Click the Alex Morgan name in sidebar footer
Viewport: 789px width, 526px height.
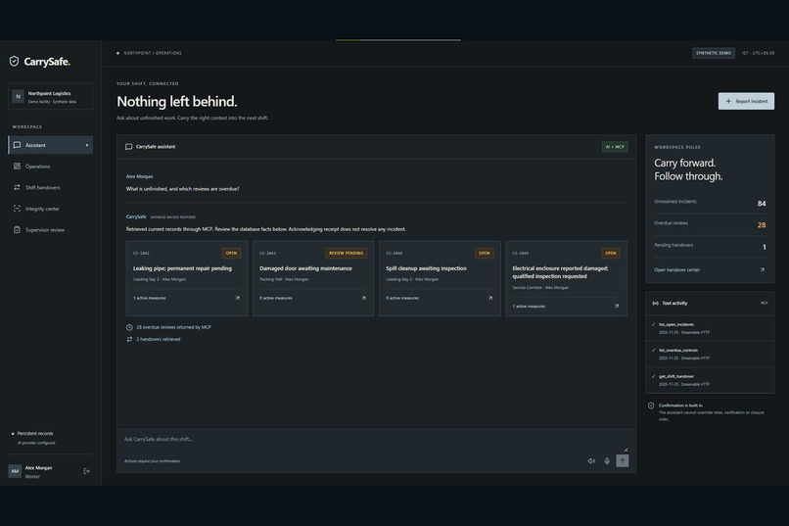click(x=38, y=467)
